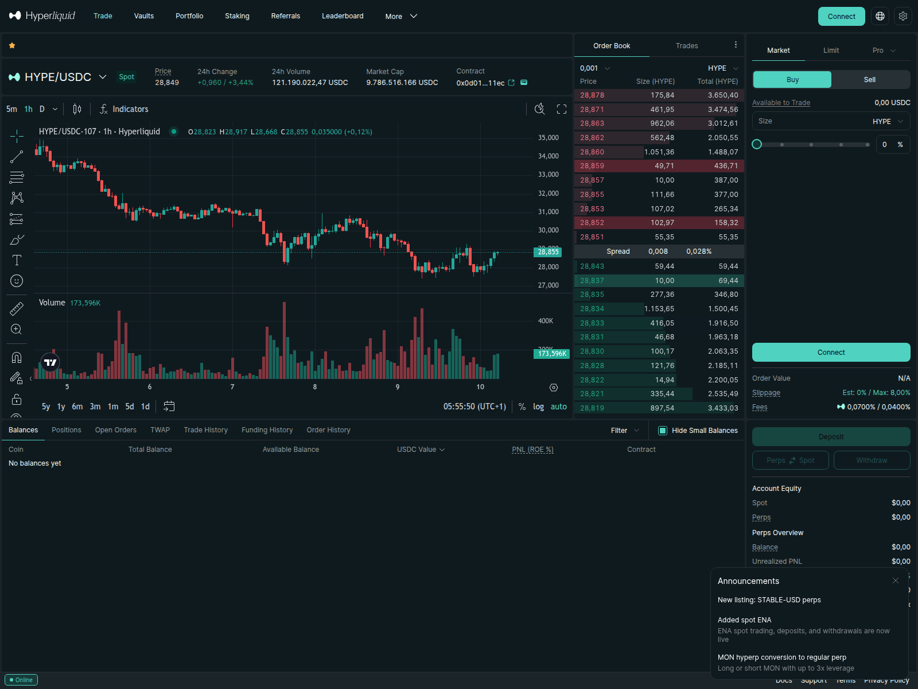Click the Deposit button
918x689 pixels.
click(831, 437)
